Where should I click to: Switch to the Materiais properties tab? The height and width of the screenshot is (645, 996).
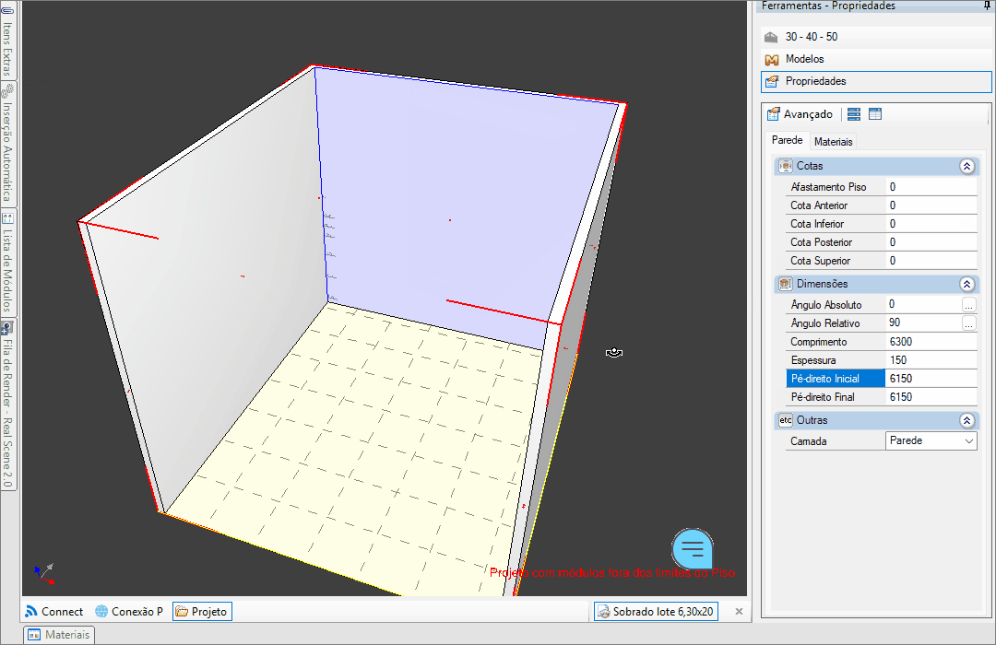[x=833, y=142]
